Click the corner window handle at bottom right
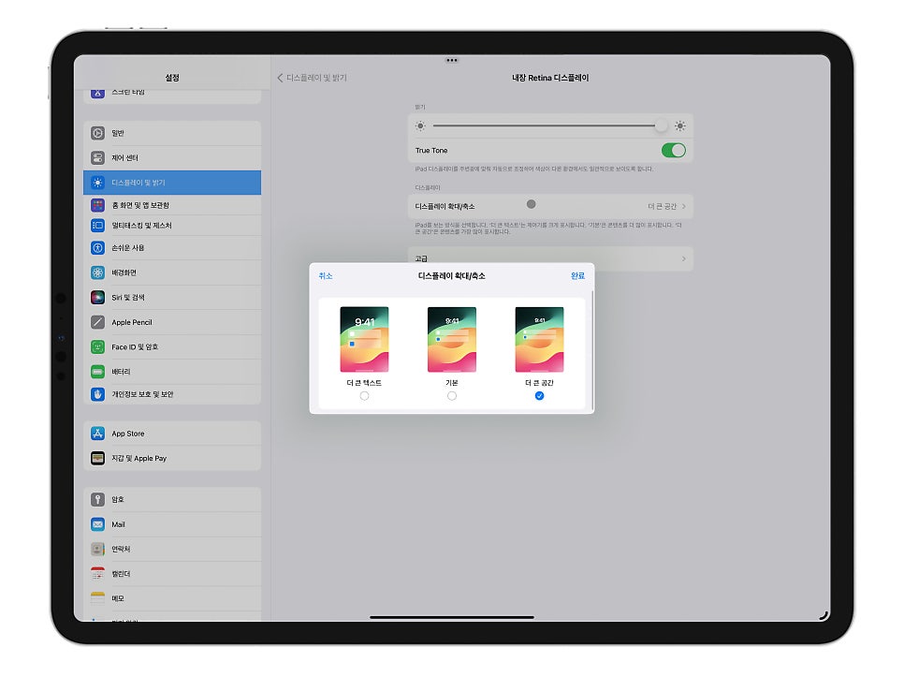This screenshot has height=677, width=904. coord(824,616)
